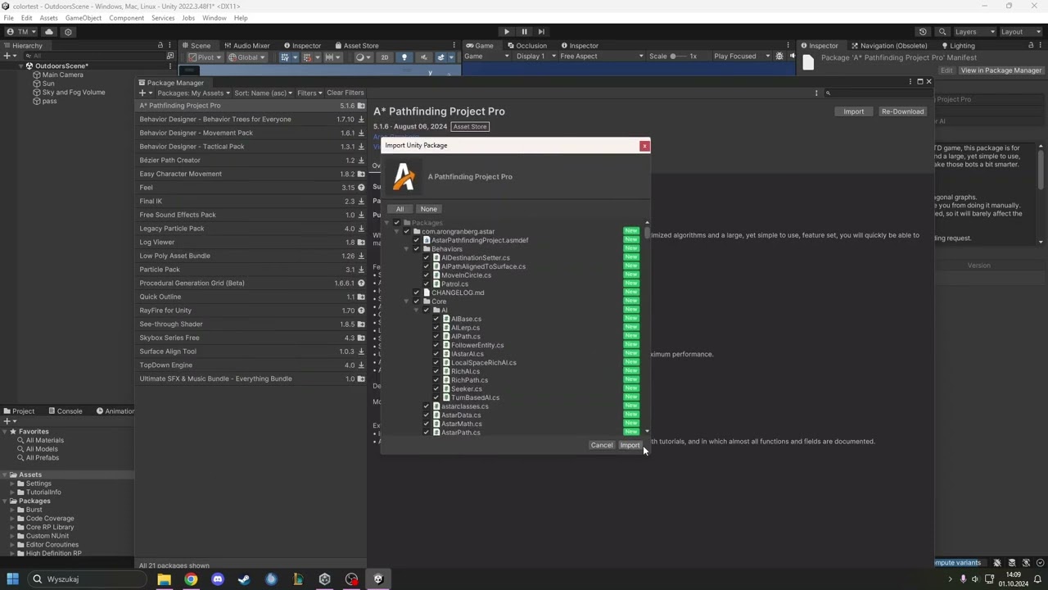Open Game view gizmos bug icon

coord(779,57)
